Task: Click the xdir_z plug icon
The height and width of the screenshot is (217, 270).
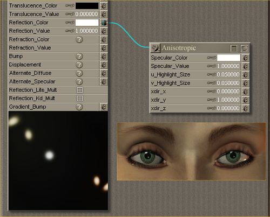Action: pyautogui.click(x=246, y=108)
